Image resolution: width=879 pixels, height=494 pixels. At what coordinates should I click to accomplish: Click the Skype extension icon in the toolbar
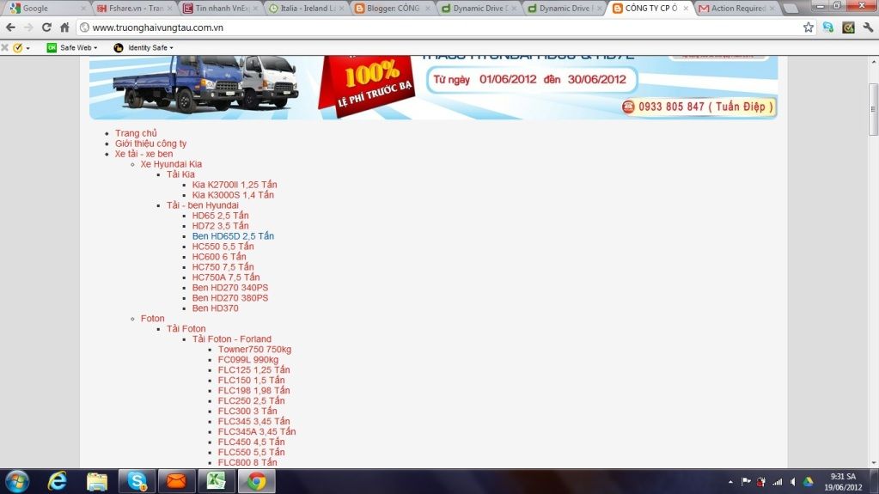click(827, 27)
